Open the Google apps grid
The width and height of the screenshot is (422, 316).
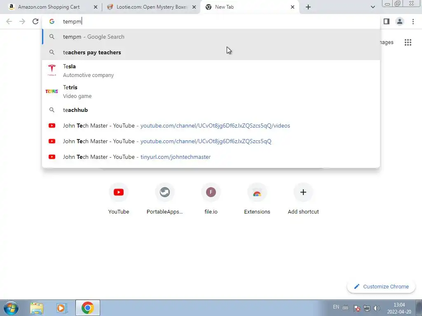pos(408,42)
